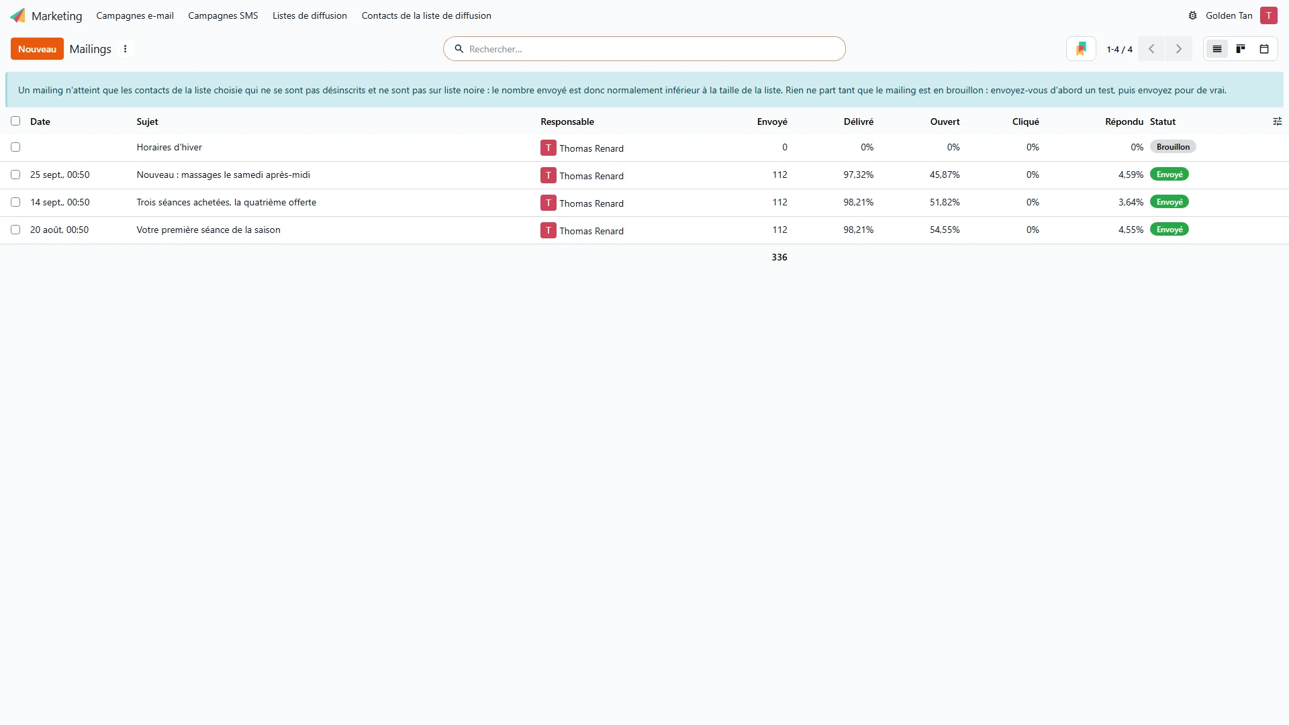The image size is (1289, 725).
Task: Open the Votre première séance de la saison mailing
Action: coord(208,230)
